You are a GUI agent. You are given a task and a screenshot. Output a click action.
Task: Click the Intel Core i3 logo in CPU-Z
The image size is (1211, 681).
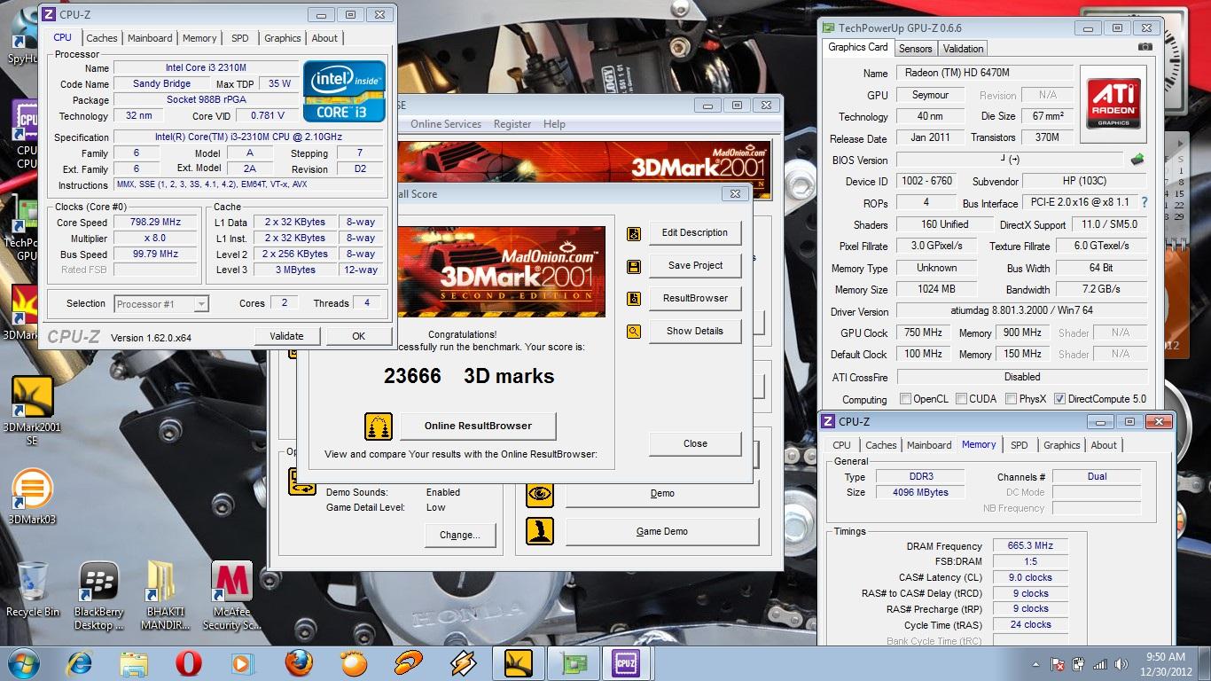click(344, 91)
